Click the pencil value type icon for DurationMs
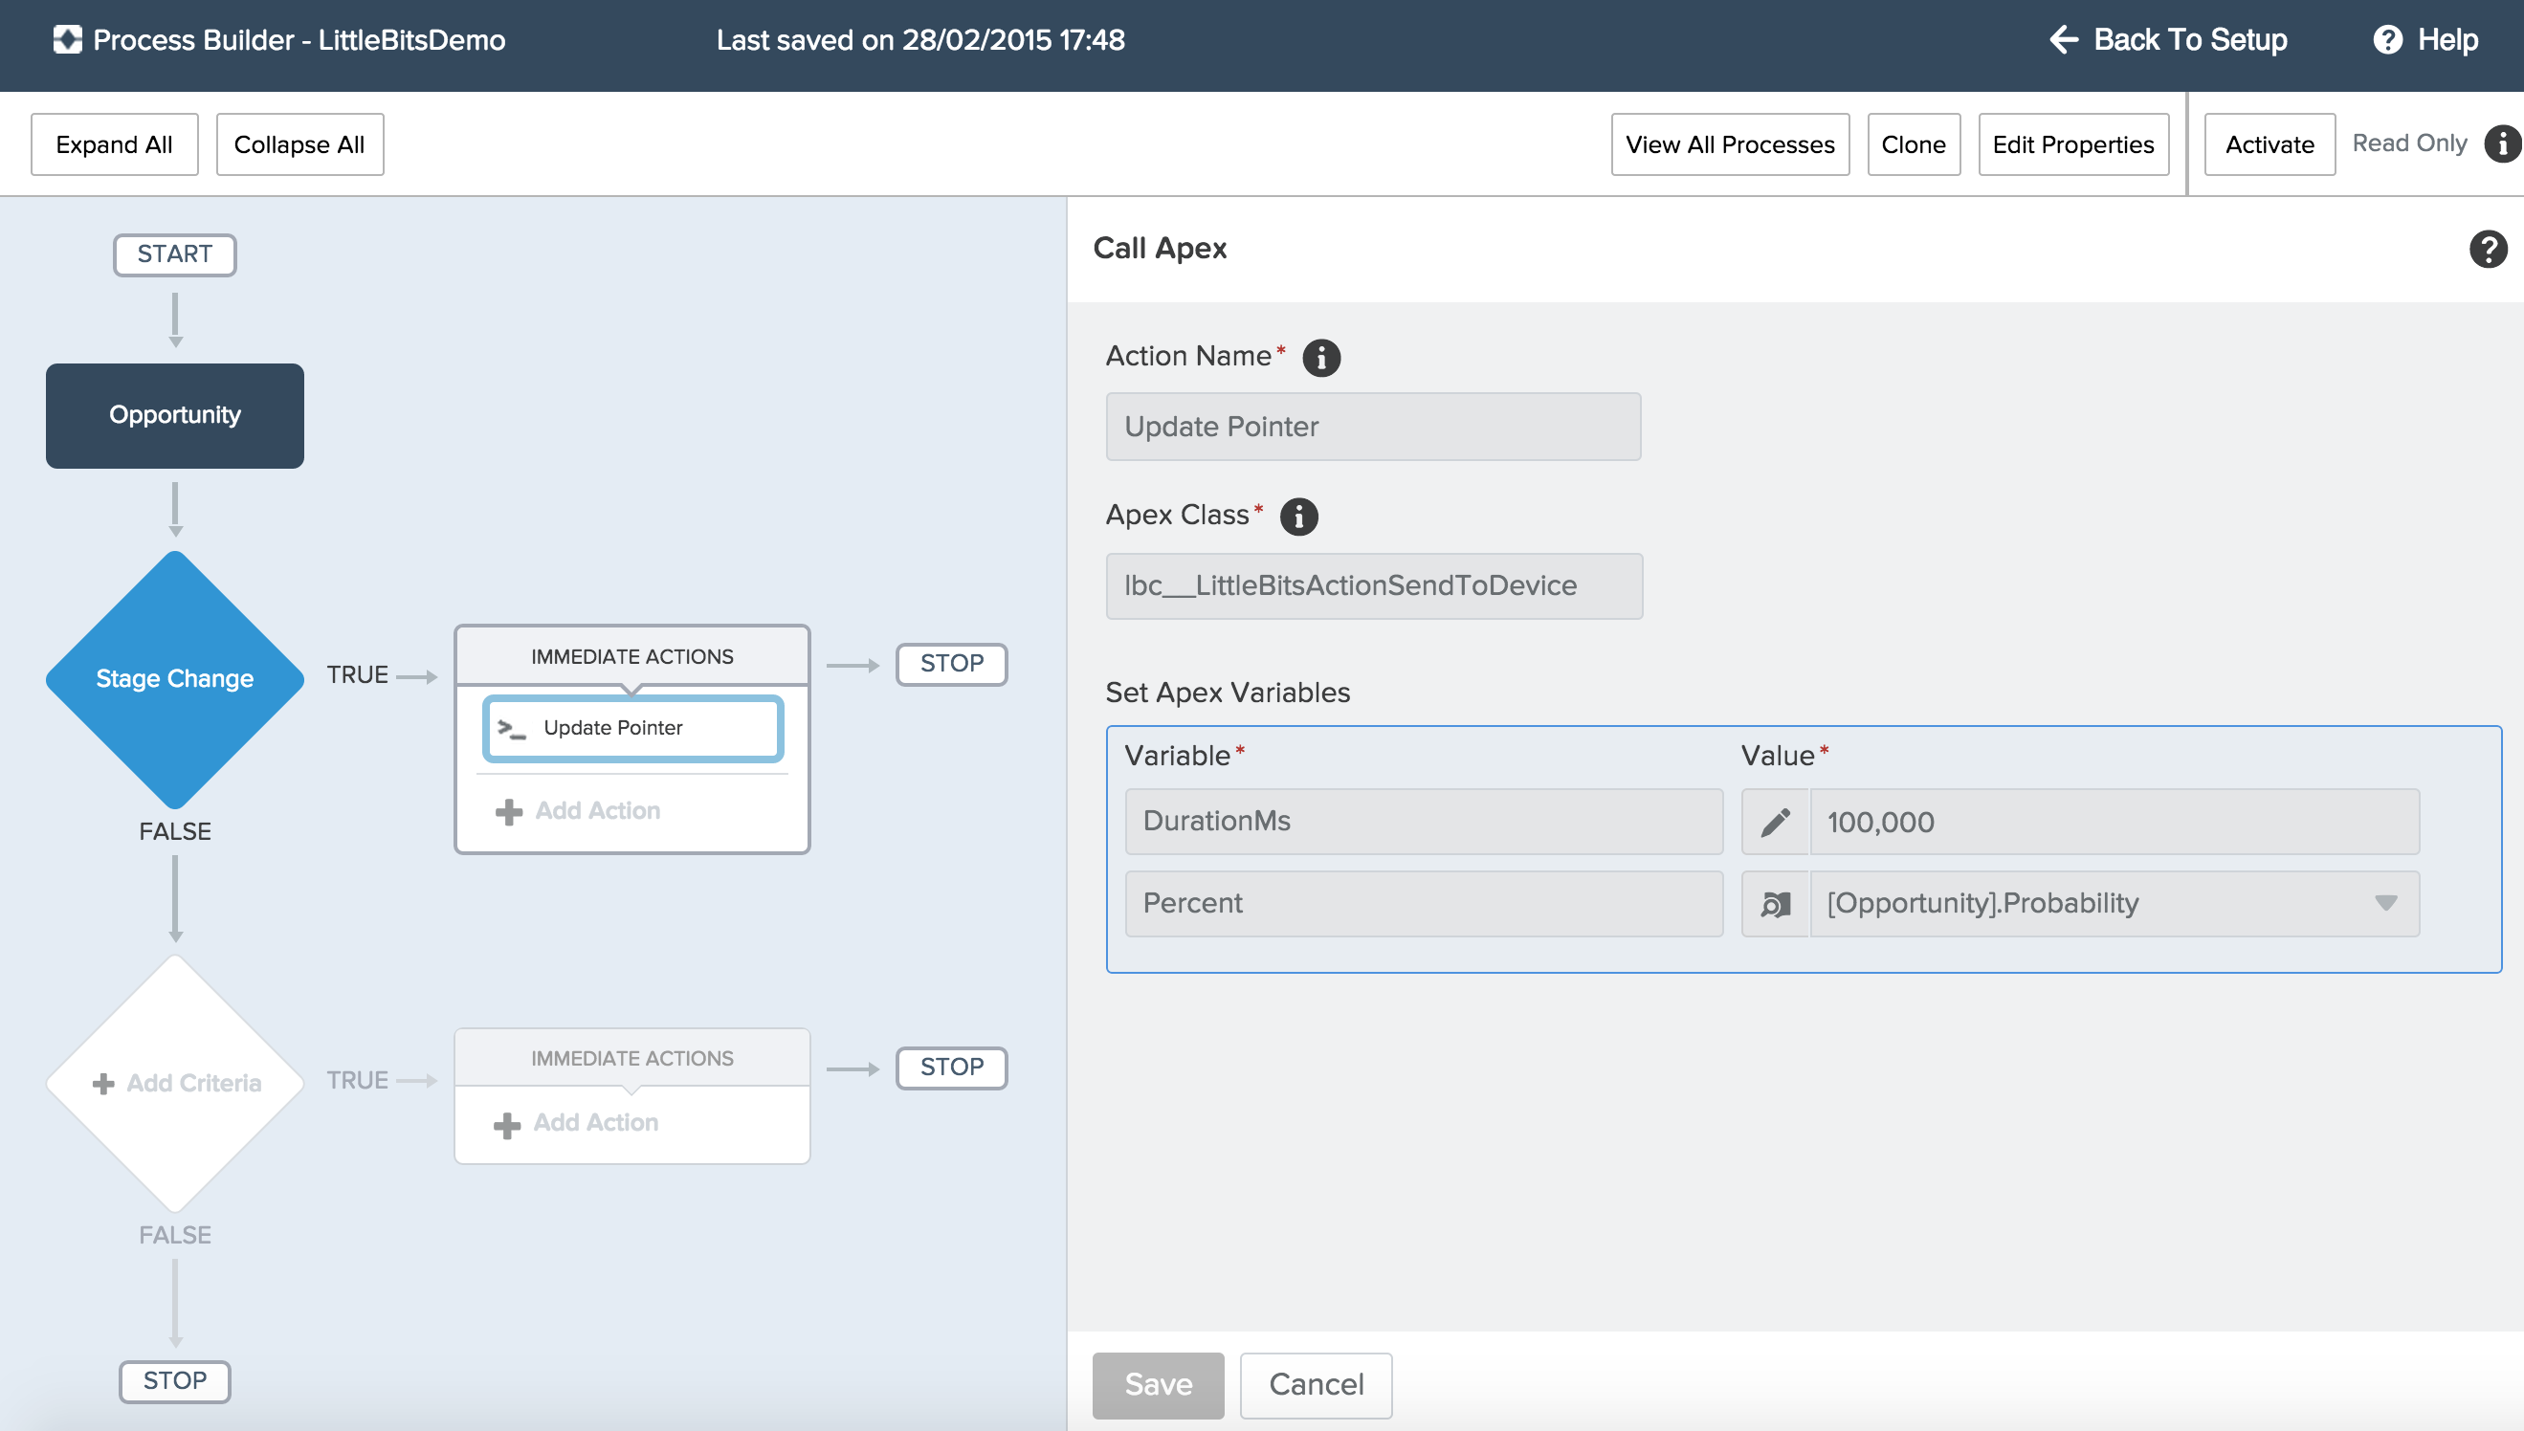The width and height of the screenshot is (2524, 1431). pyautogui.click(x=1775, y=822)
